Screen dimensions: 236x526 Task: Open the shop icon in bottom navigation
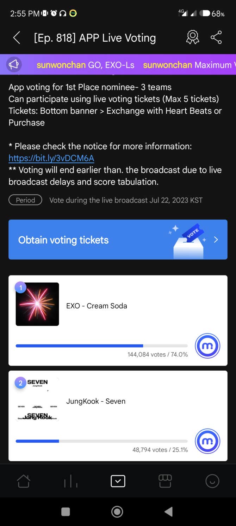[165, 481]
